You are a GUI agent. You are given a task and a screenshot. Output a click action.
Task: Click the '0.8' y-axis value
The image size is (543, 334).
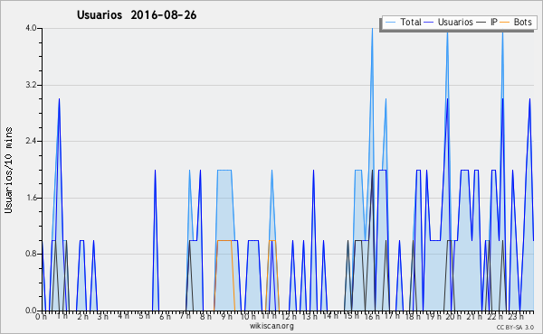point(31,254)
